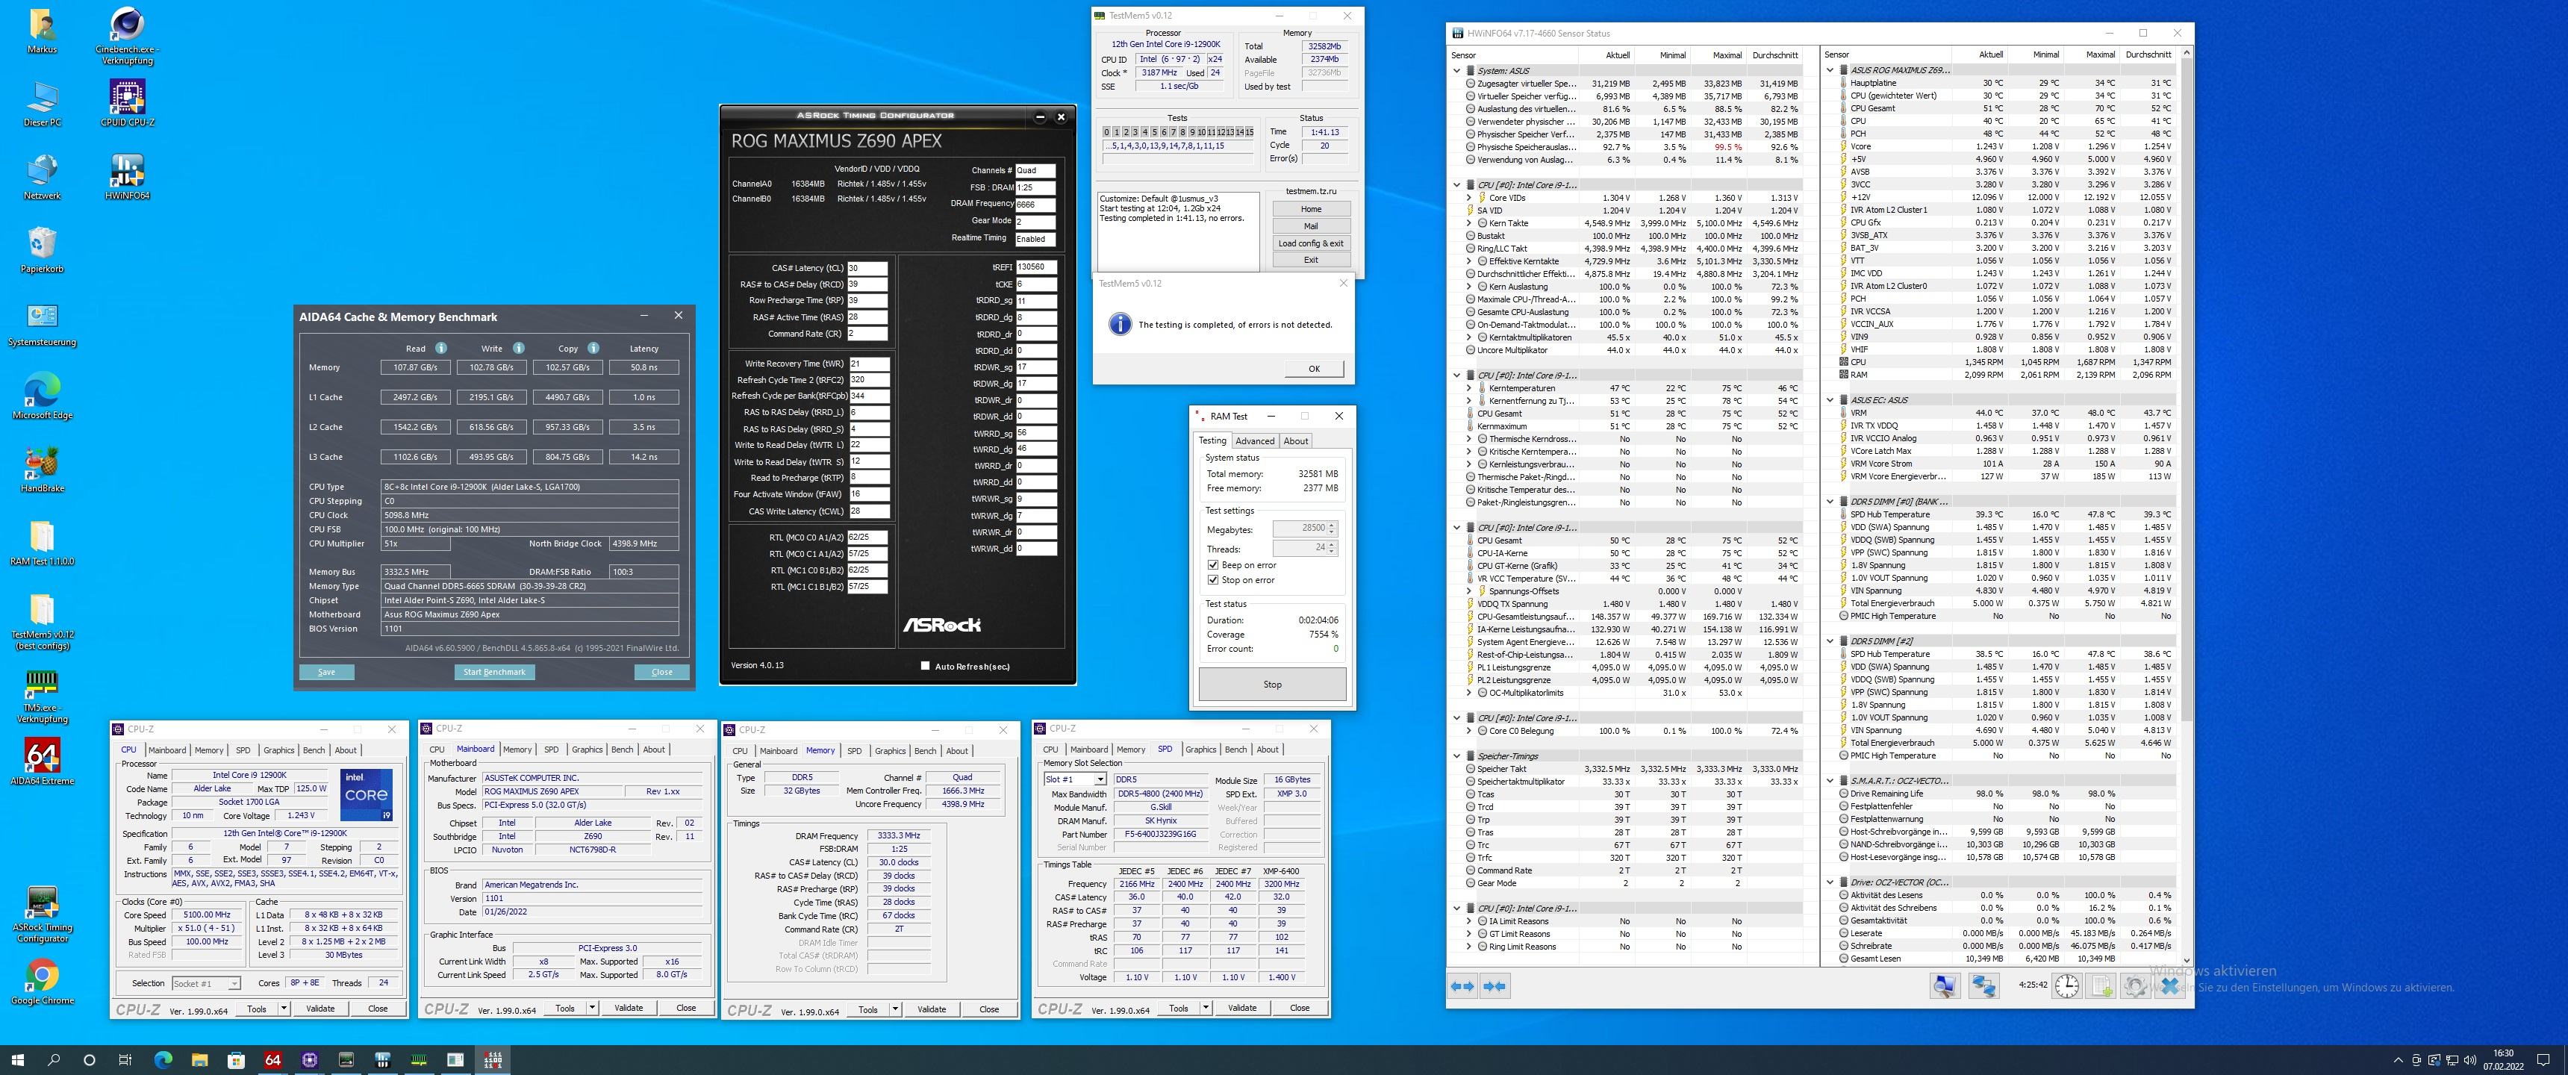Open HWiNFO sensor settings gear icon
The height and width of the screenshot is (1075, 2568).
[x=2135, y=986]
